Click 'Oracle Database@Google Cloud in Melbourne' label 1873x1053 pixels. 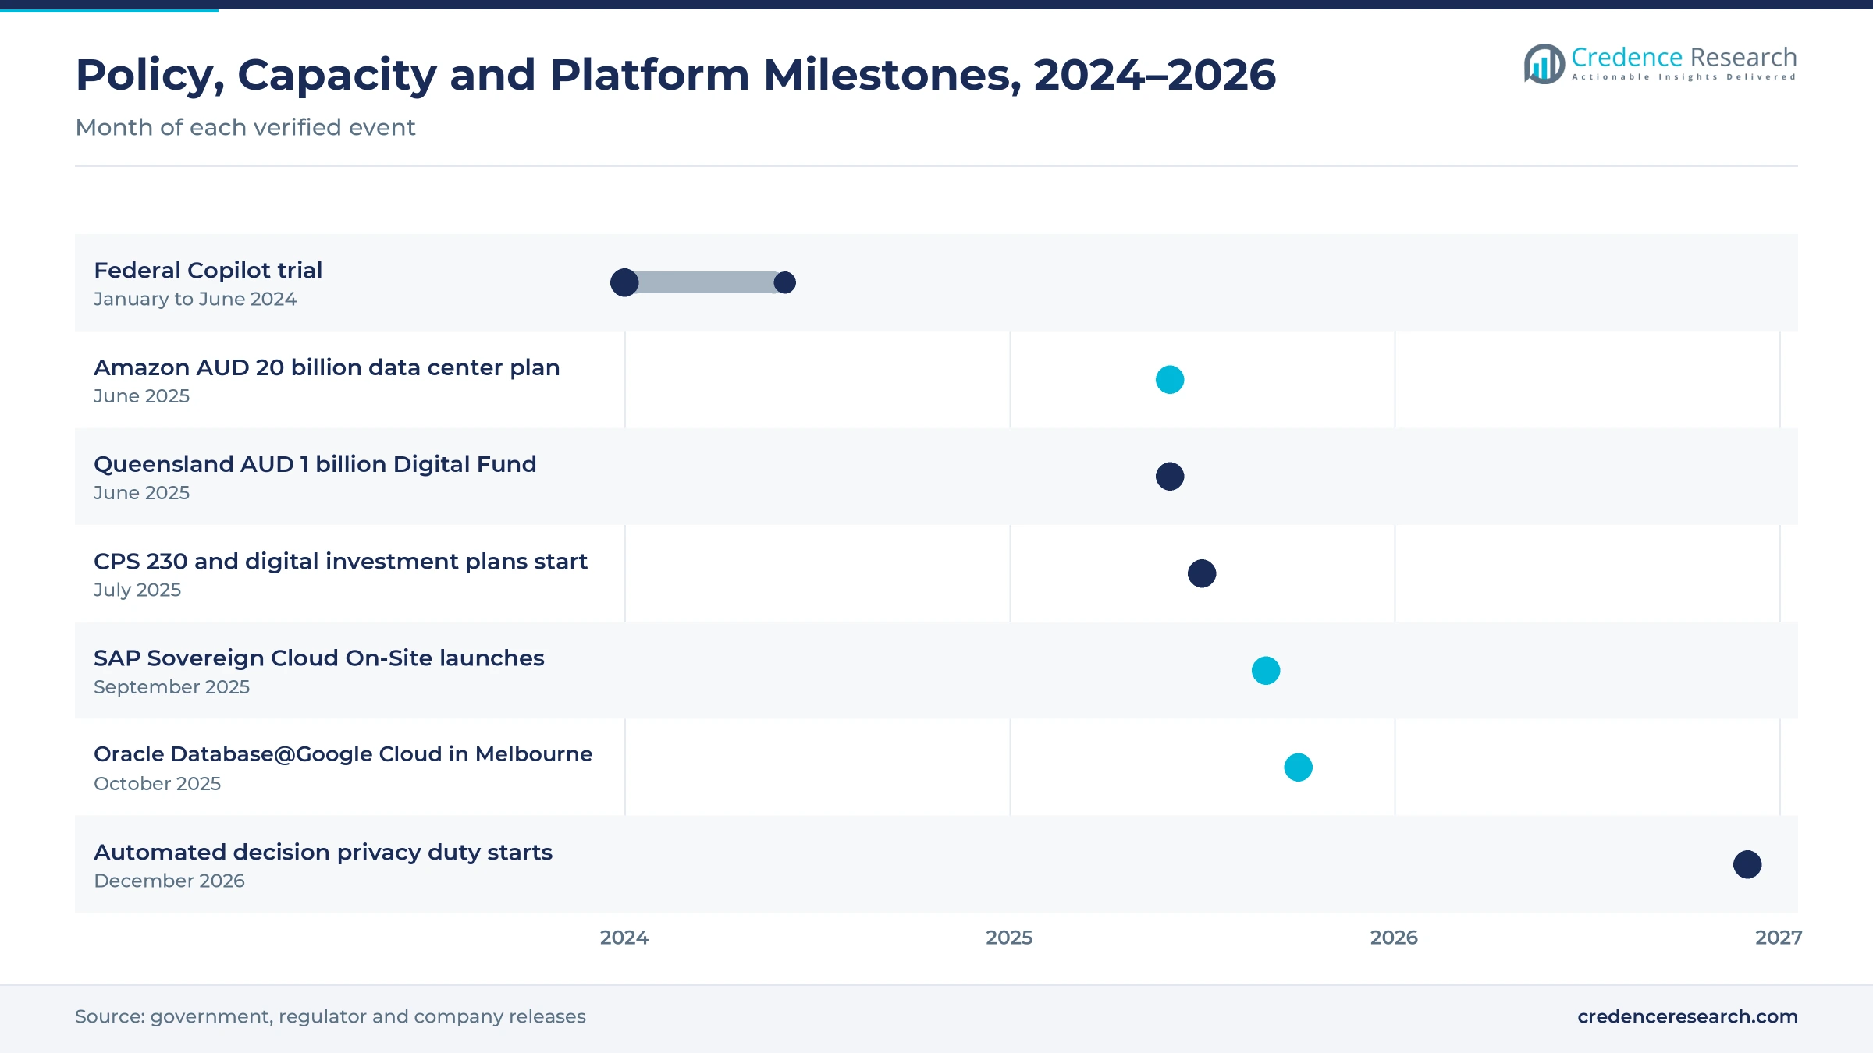pos(343,754)
